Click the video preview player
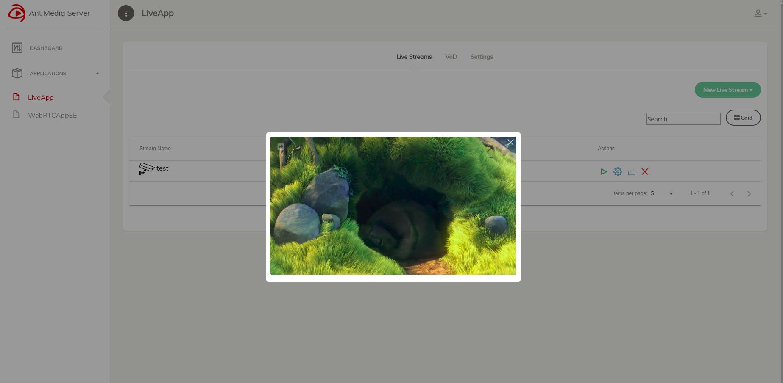Viewport: 783px width, 383px height. pyautogui.click(x=393, y=206)
